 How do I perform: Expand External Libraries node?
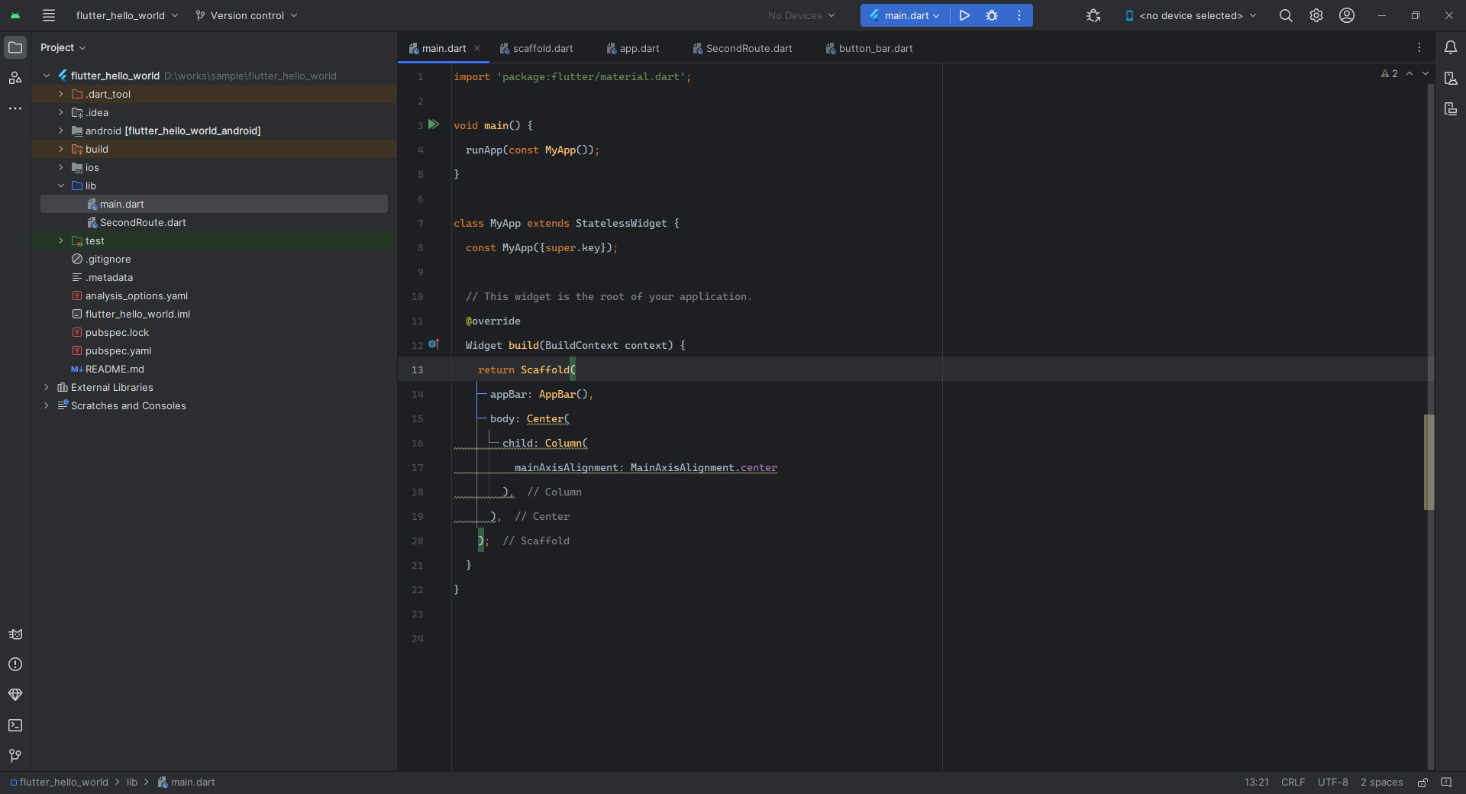point(47,387)
